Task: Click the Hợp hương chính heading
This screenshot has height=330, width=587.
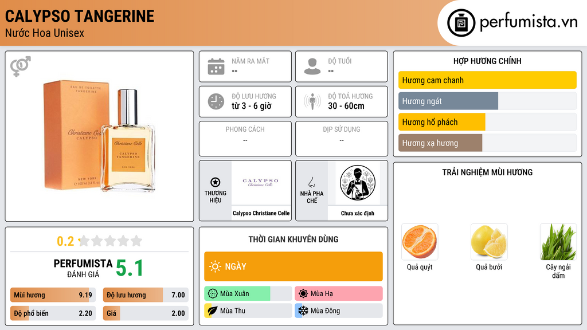Action: [487, 61]
